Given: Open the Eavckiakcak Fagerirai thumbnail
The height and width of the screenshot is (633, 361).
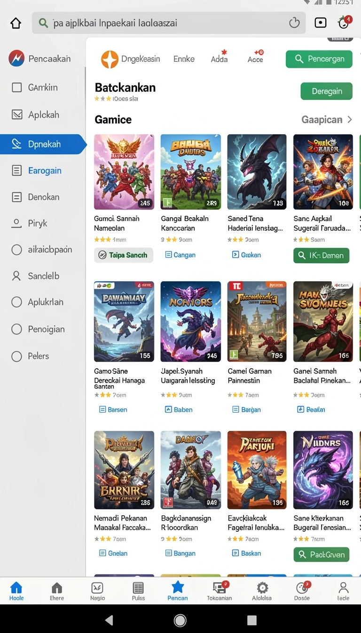Looking at the screenshot, I should [x=257, y=470].
